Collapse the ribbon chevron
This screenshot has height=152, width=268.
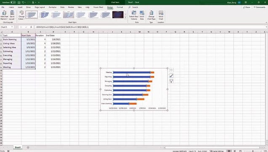[x=266, y=22]
